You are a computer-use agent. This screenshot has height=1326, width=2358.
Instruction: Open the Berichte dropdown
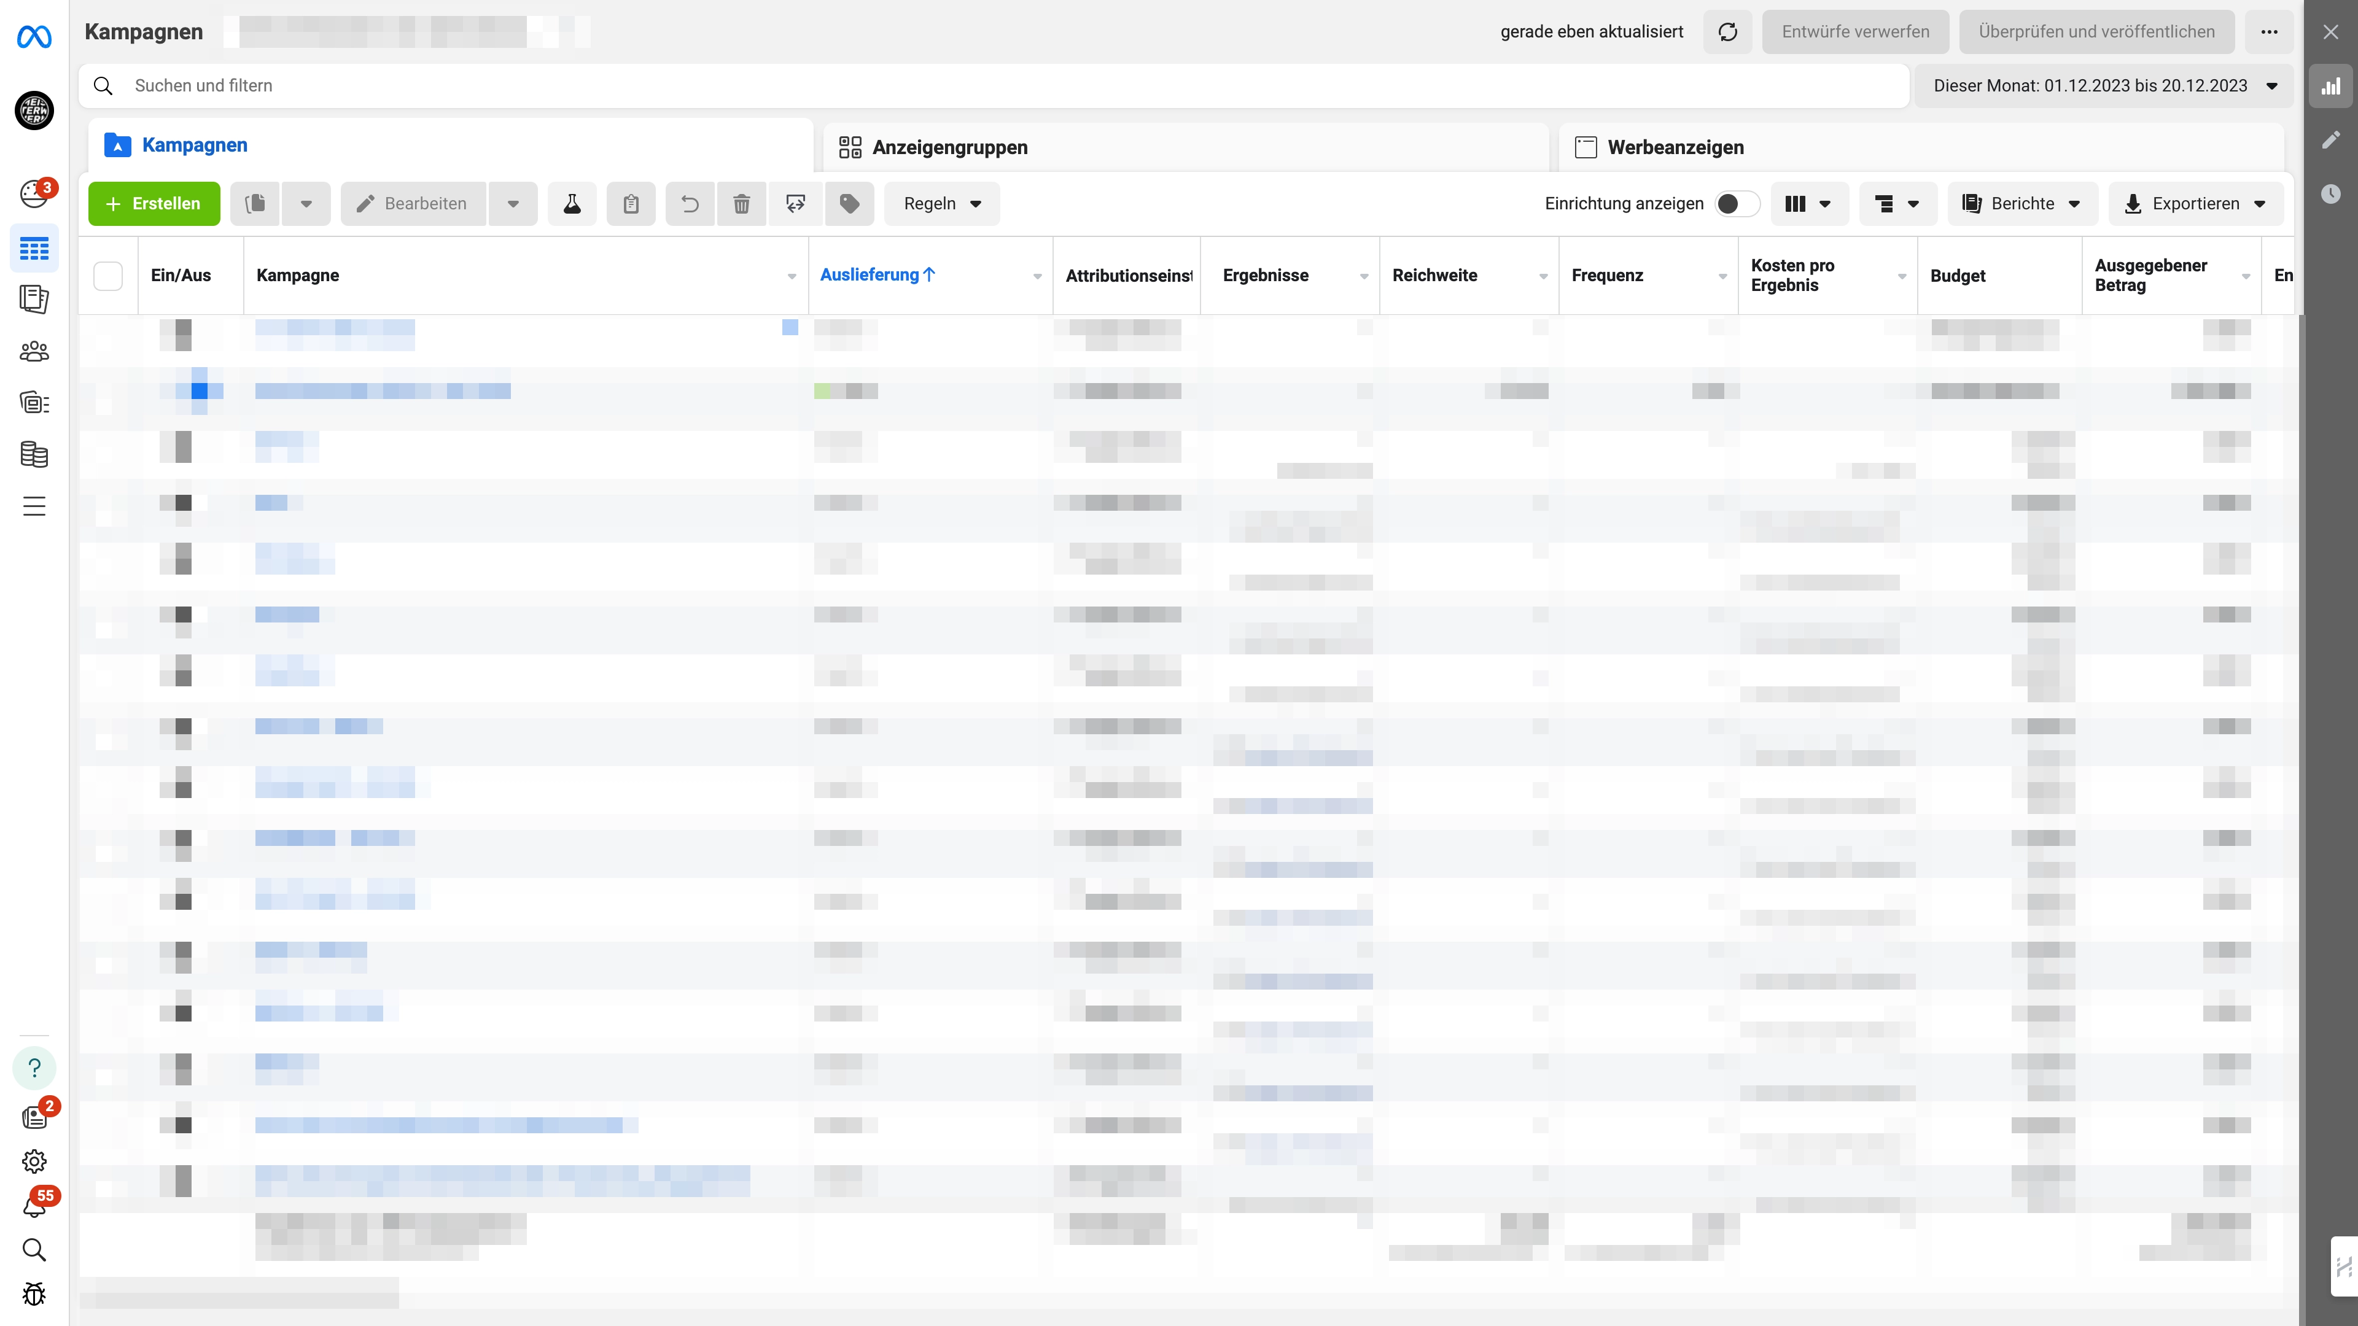(x=2022, y=203)
